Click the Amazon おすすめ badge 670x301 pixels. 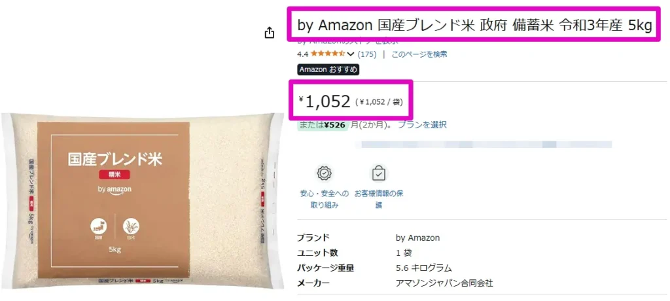(328, 70)
